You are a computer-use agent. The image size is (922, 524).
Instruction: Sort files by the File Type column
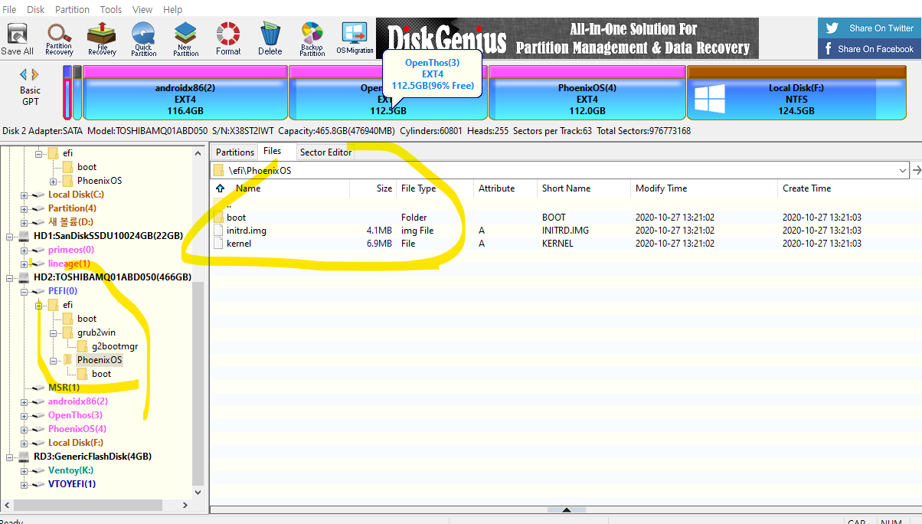point(434,188)
